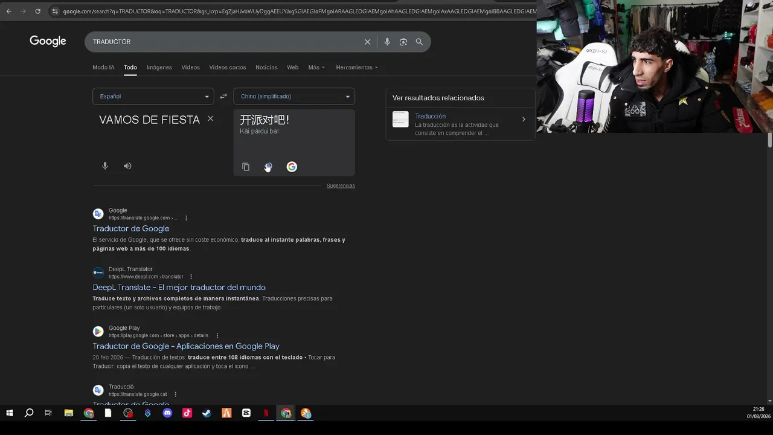773x435 pixels.
Task: Open Steam from taskbar
Action: [207, 413]
